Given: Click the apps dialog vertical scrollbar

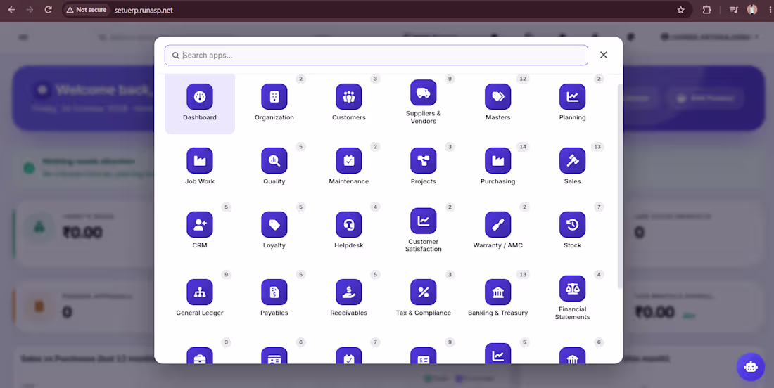Looking at the screenshot, I should (x=620, y=186).
